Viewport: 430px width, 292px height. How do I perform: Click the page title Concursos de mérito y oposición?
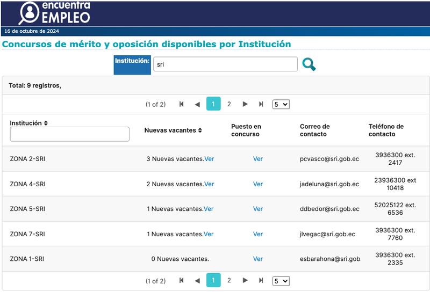point(146,44)
